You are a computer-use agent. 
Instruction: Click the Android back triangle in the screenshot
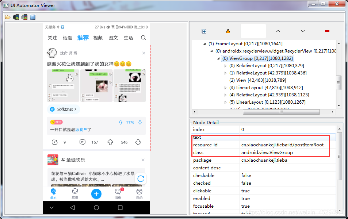[72, 208]
